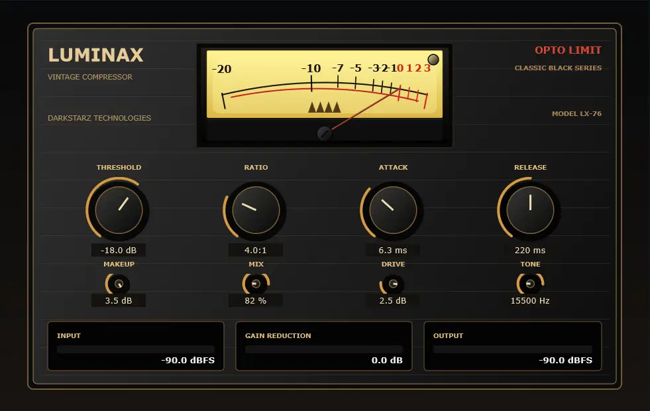Select the 82 % mix value

(256, 301)
